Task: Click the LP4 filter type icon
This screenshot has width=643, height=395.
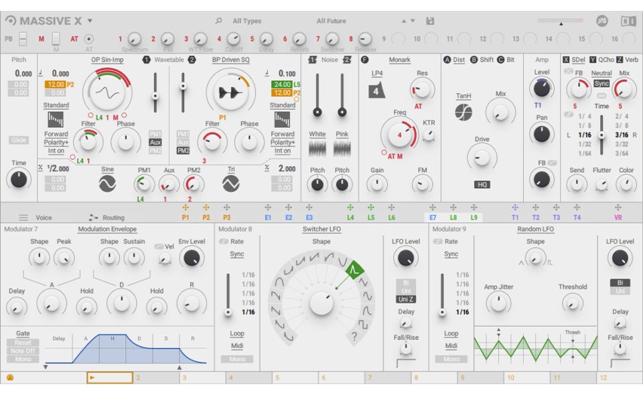Action: pyautogui.click(x=377, y=90)
